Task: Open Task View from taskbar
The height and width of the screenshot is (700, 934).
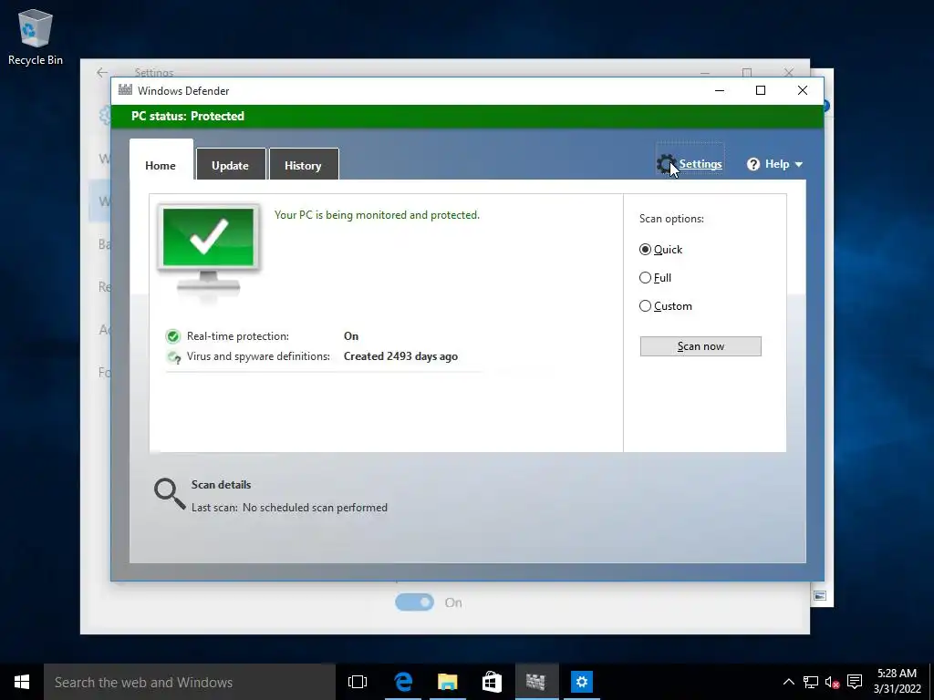Action: click(358, 682)
